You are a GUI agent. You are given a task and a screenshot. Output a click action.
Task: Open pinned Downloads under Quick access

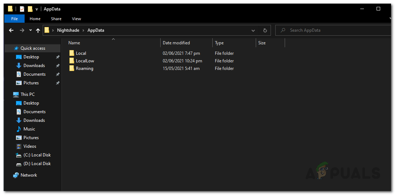click(34, 66)
